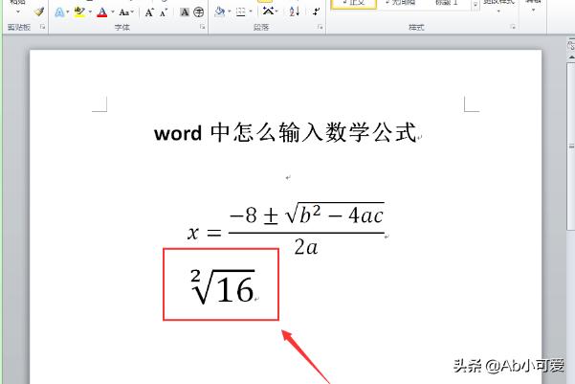Click the paragraph shading paint bucket icon

tap(220, 11)
